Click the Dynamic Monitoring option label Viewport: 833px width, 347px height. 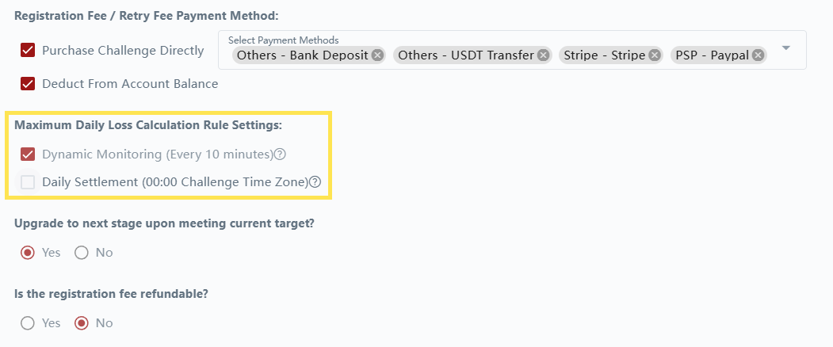157,154
